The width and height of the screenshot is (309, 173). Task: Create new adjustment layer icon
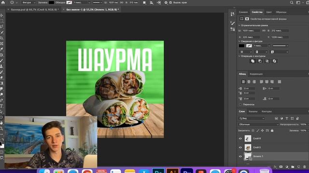pos(287,167)
